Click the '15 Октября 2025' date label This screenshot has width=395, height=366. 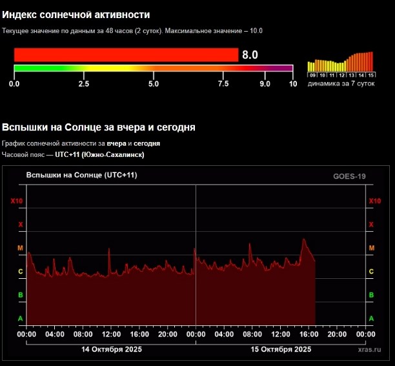[281, 349]
